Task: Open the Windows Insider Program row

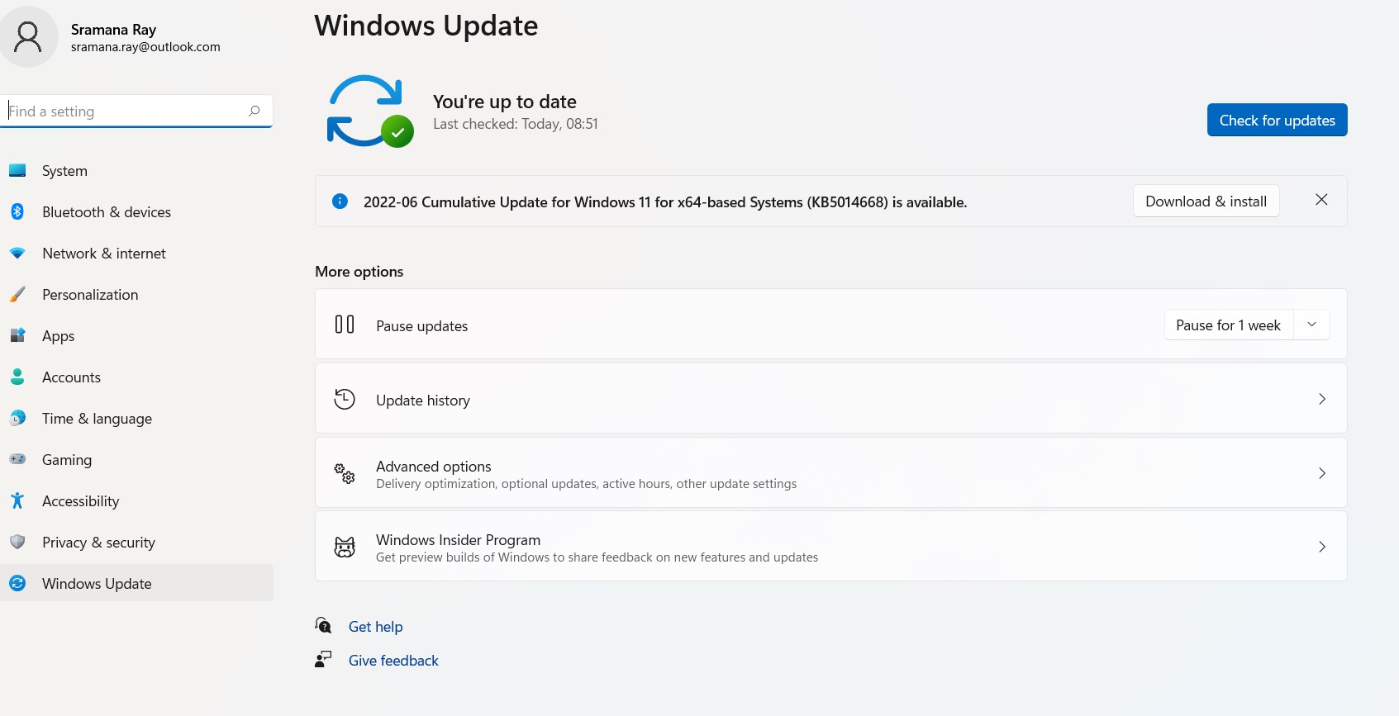Action: tap(830, 546)
